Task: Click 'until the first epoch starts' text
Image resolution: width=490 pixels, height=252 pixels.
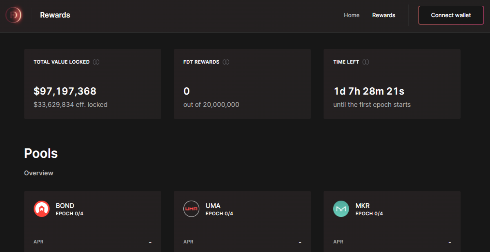Action: point(372,104)
